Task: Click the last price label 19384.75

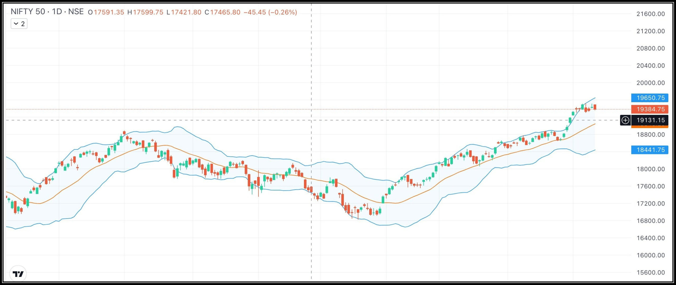Action: coord(650,109)
